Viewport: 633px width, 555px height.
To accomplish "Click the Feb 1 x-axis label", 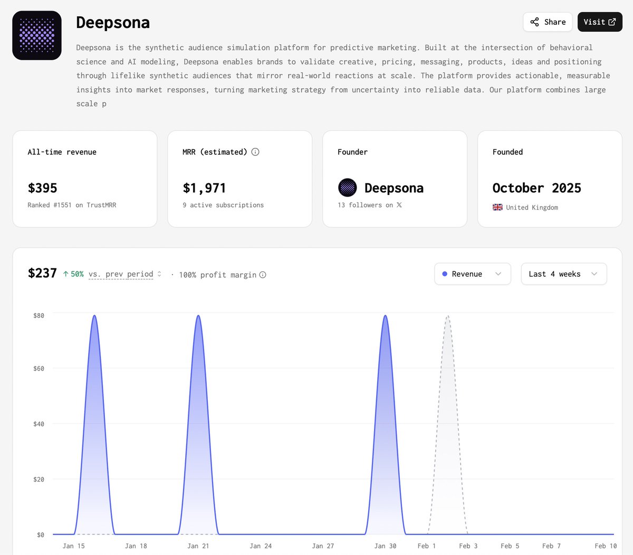I will [426, 545].
